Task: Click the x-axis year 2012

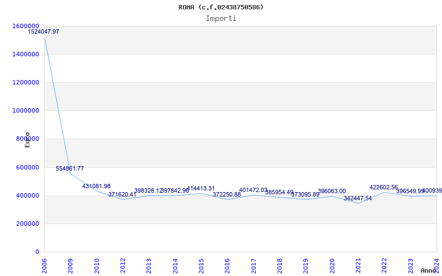Action: pos(123,266)
